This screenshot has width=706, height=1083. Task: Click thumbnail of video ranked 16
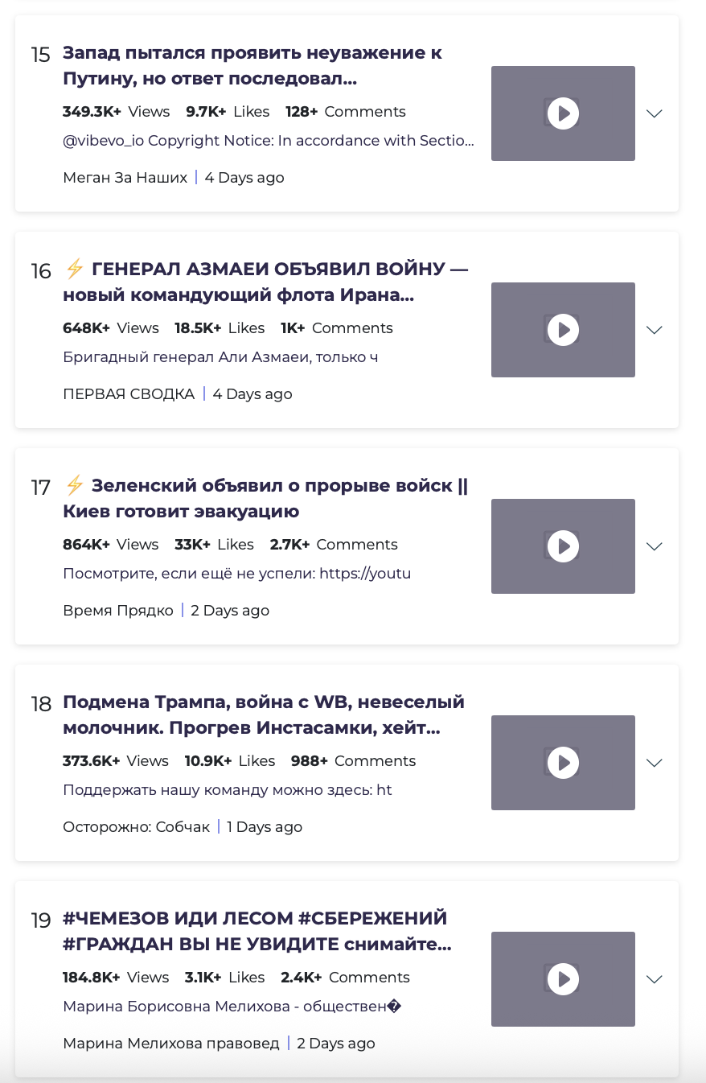563,330
